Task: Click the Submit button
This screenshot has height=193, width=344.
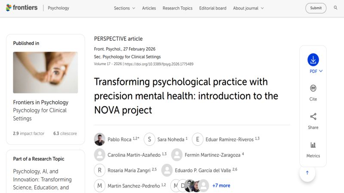Action: (316, 8)
